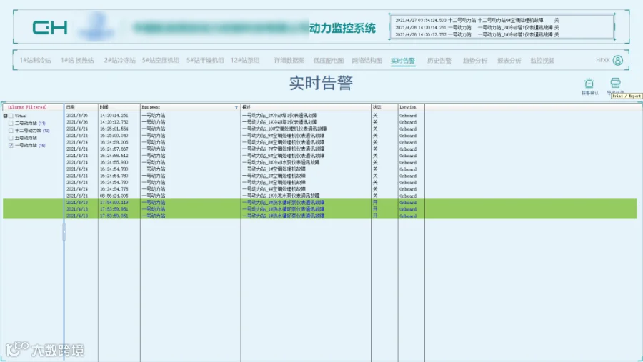Click the 日期 column header
This screenshot has width=643, height=362.
coord(81,107)
